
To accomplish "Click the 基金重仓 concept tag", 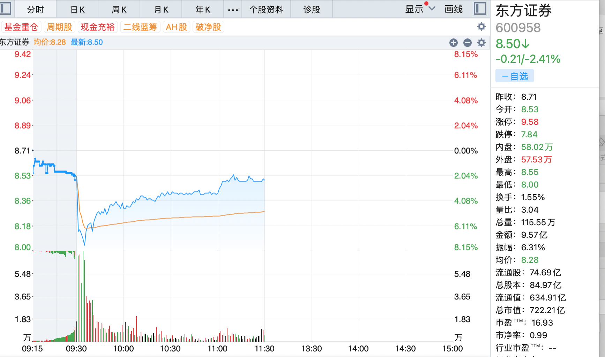I will click(21, 27).
